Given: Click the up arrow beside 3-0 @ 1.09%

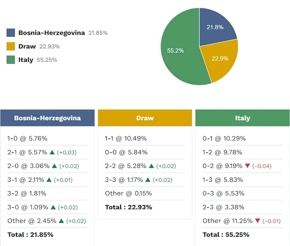Looking at the screenshot, I should [53, 207].
